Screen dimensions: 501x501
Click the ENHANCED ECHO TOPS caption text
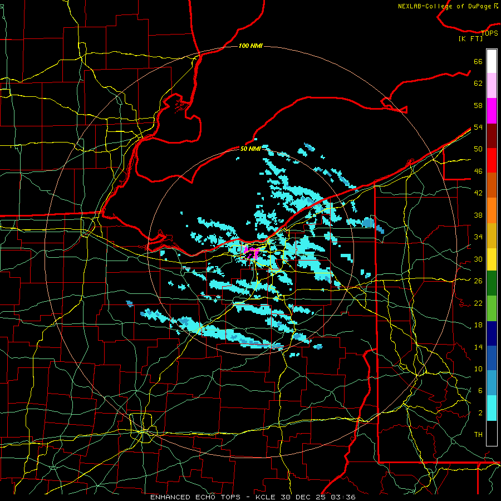(195, 497)
